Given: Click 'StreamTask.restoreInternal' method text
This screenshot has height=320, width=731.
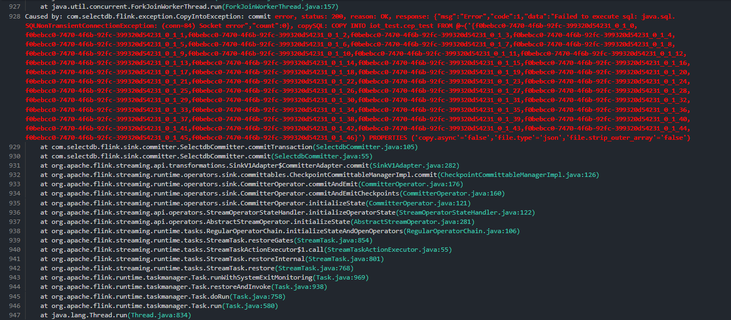Looking at the screenshot, I should click(x=255, y=259).
